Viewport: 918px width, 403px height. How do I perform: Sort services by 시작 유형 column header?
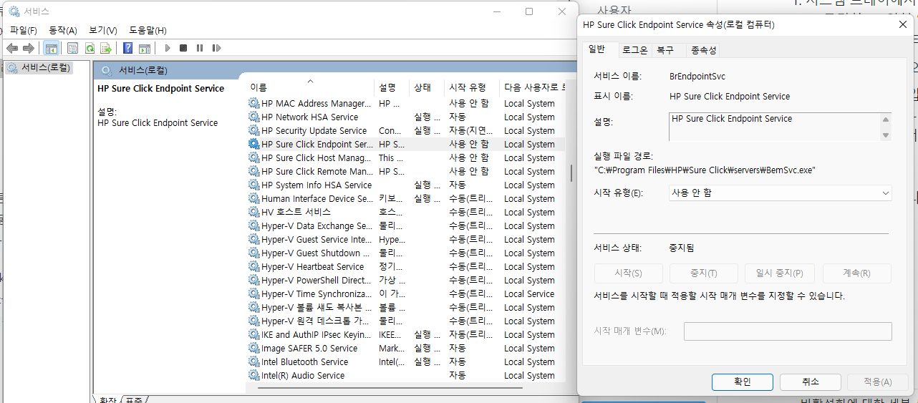(471, 87)
